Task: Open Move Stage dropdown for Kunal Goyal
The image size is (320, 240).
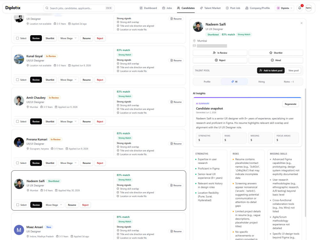Action: point(68,80)
